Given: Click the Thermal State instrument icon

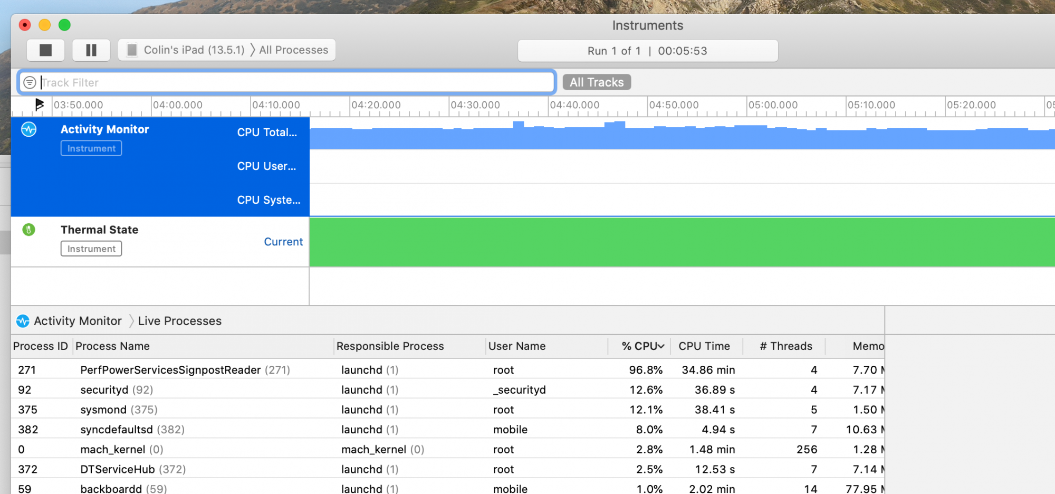Looking at the screenshot, I should click(x=29, y=230).
